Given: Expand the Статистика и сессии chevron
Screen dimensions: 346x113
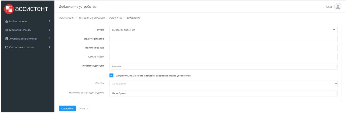Looking at the screenshot, I should click(x=49, y=47).
